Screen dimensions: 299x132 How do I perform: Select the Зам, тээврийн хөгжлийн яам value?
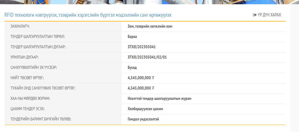tap(150, 26)
